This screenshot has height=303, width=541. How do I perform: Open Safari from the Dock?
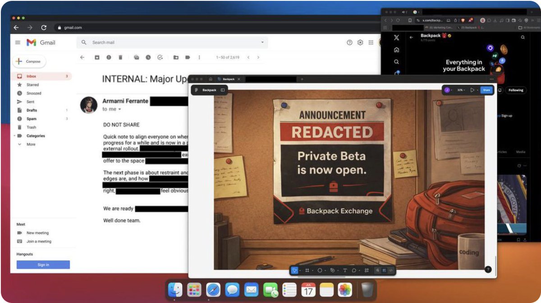point(213,290)
